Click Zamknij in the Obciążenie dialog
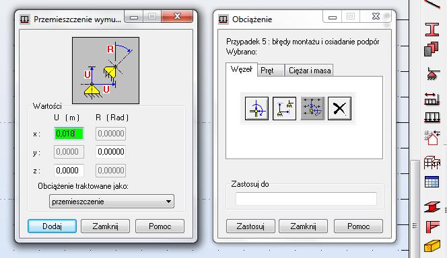Viewport: 447px width, 258px height. pyautogui.click(x=304, y=226)
